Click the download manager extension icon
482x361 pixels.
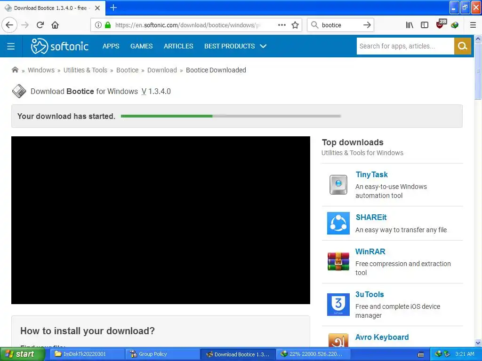coord(455,25)
